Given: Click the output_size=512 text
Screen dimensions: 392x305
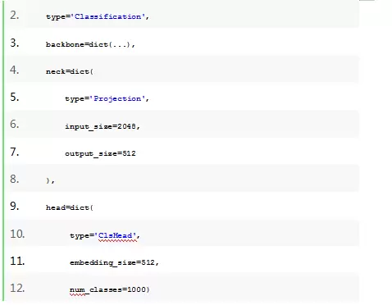Looking at the screenshot, I should click(100, 153).
